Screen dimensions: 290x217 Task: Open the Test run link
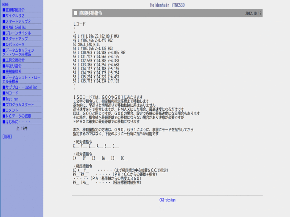coord(12,99)
